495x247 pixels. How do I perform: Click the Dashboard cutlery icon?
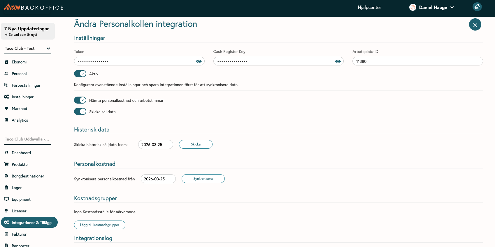coord(6,152)
